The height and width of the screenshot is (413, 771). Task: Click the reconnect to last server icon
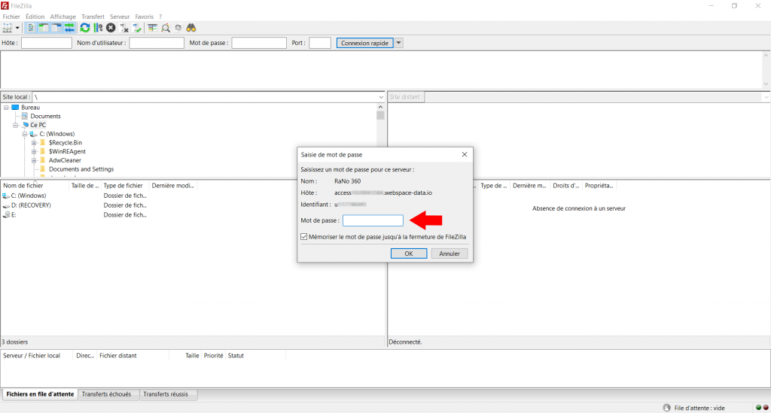click(137, 28)
